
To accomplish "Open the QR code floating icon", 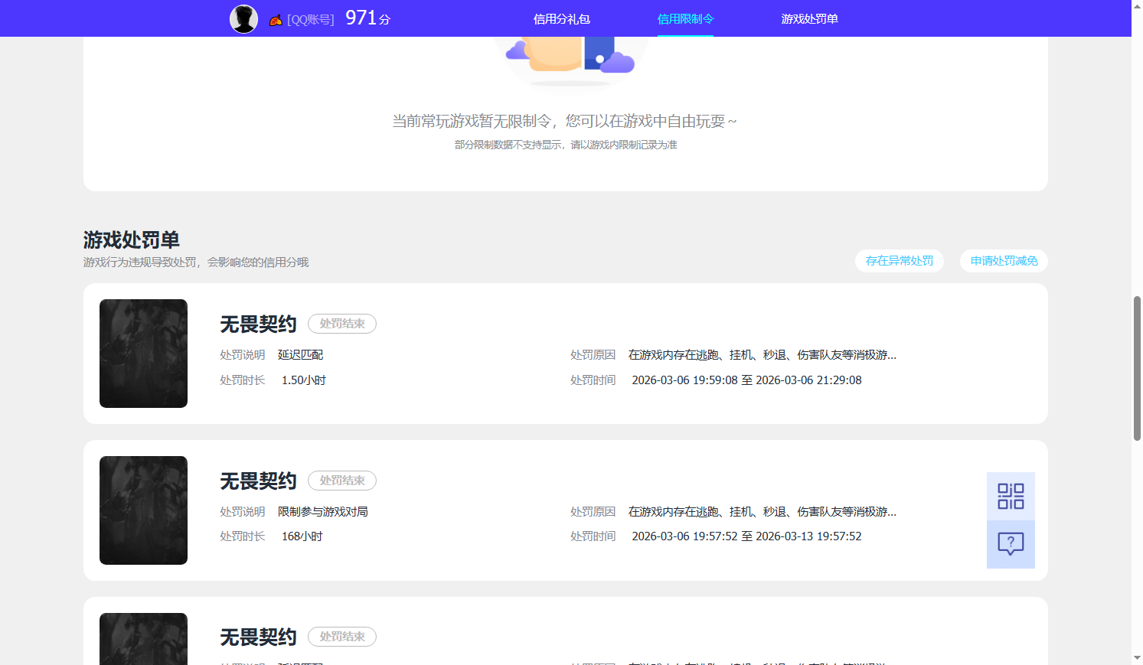I will pos(1011,497).
